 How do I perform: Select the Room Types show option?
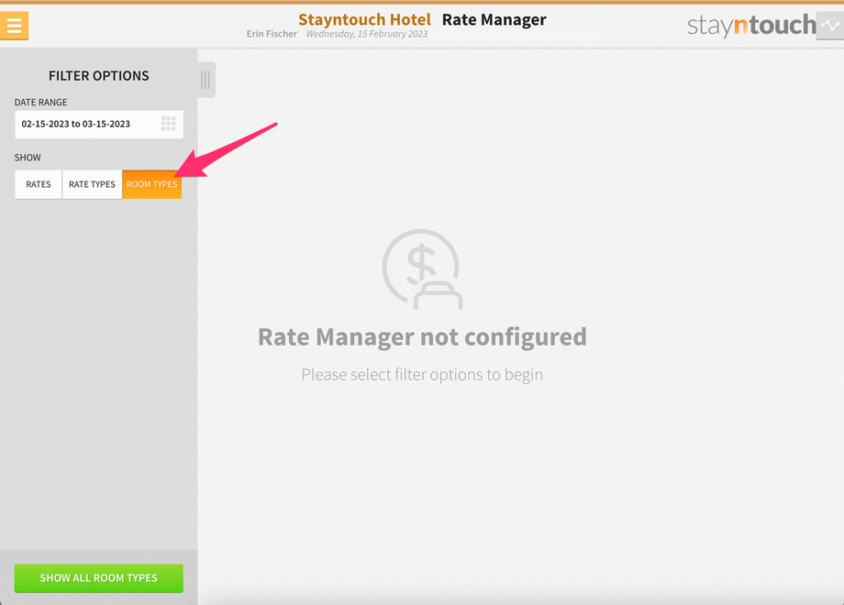pos(151,184)
